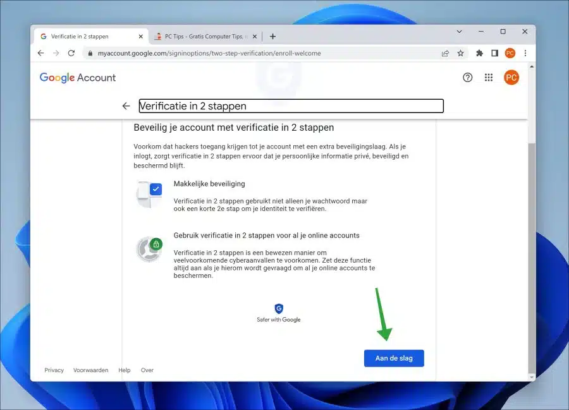Click Gebruik verificatie in 2 stappen title
569x410 pixels.
pyautogui.click(x=266, y=235)
